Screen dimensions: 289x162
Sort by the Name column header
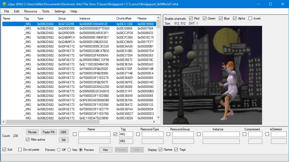point(12,18)
